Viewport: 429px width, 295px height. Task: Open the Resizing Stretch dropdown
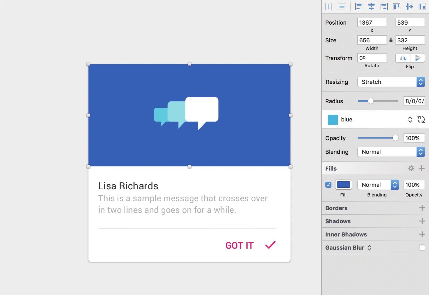coord(391,82)
